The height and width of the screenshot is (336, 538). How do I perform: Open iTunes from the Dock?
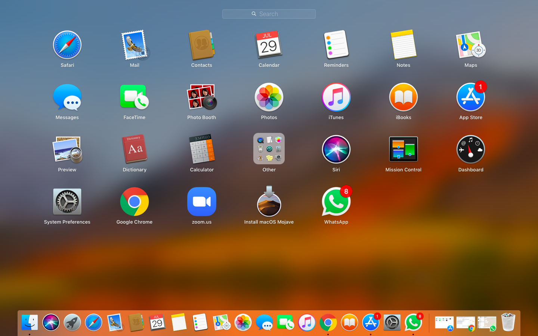click(307, 322)
